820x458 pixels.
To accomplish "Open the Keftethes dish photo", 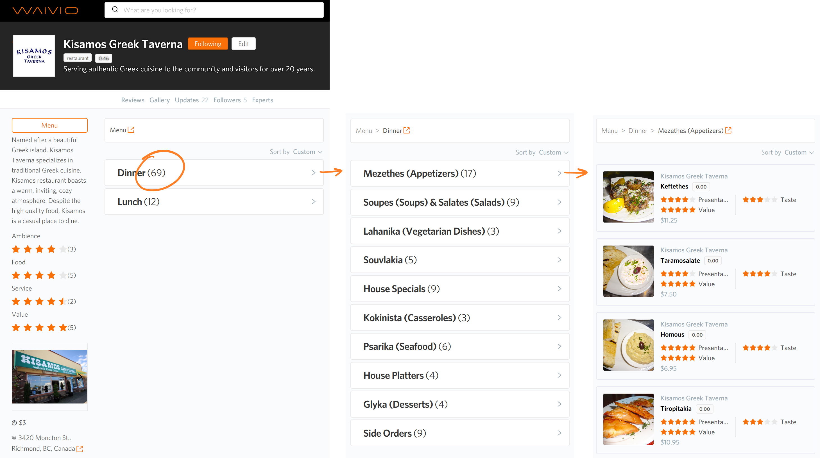I will click(x=628, y=197).
